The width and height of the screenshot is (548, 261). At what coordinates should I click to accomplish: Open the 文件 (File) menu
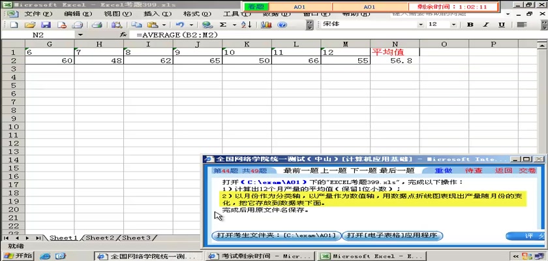[38, 14]
